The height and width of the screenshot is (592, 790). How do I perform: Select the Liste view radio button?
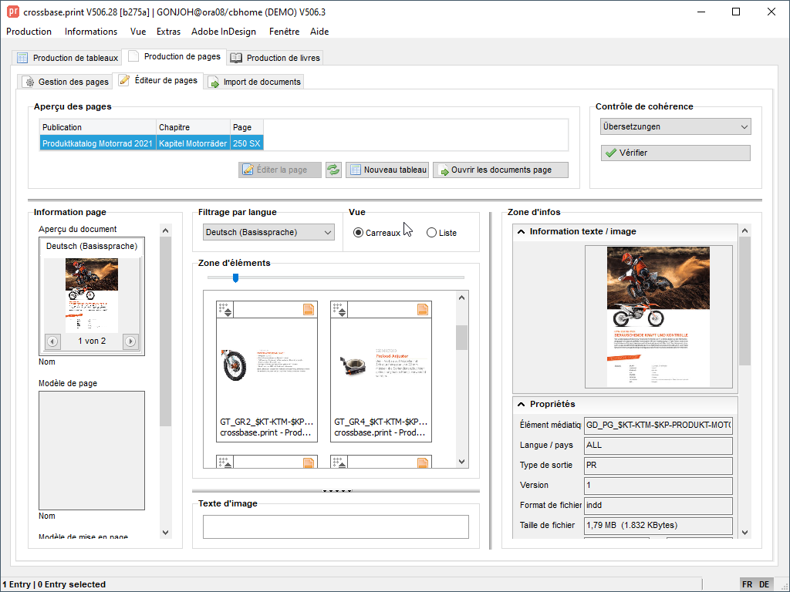[x=431, y=233]
